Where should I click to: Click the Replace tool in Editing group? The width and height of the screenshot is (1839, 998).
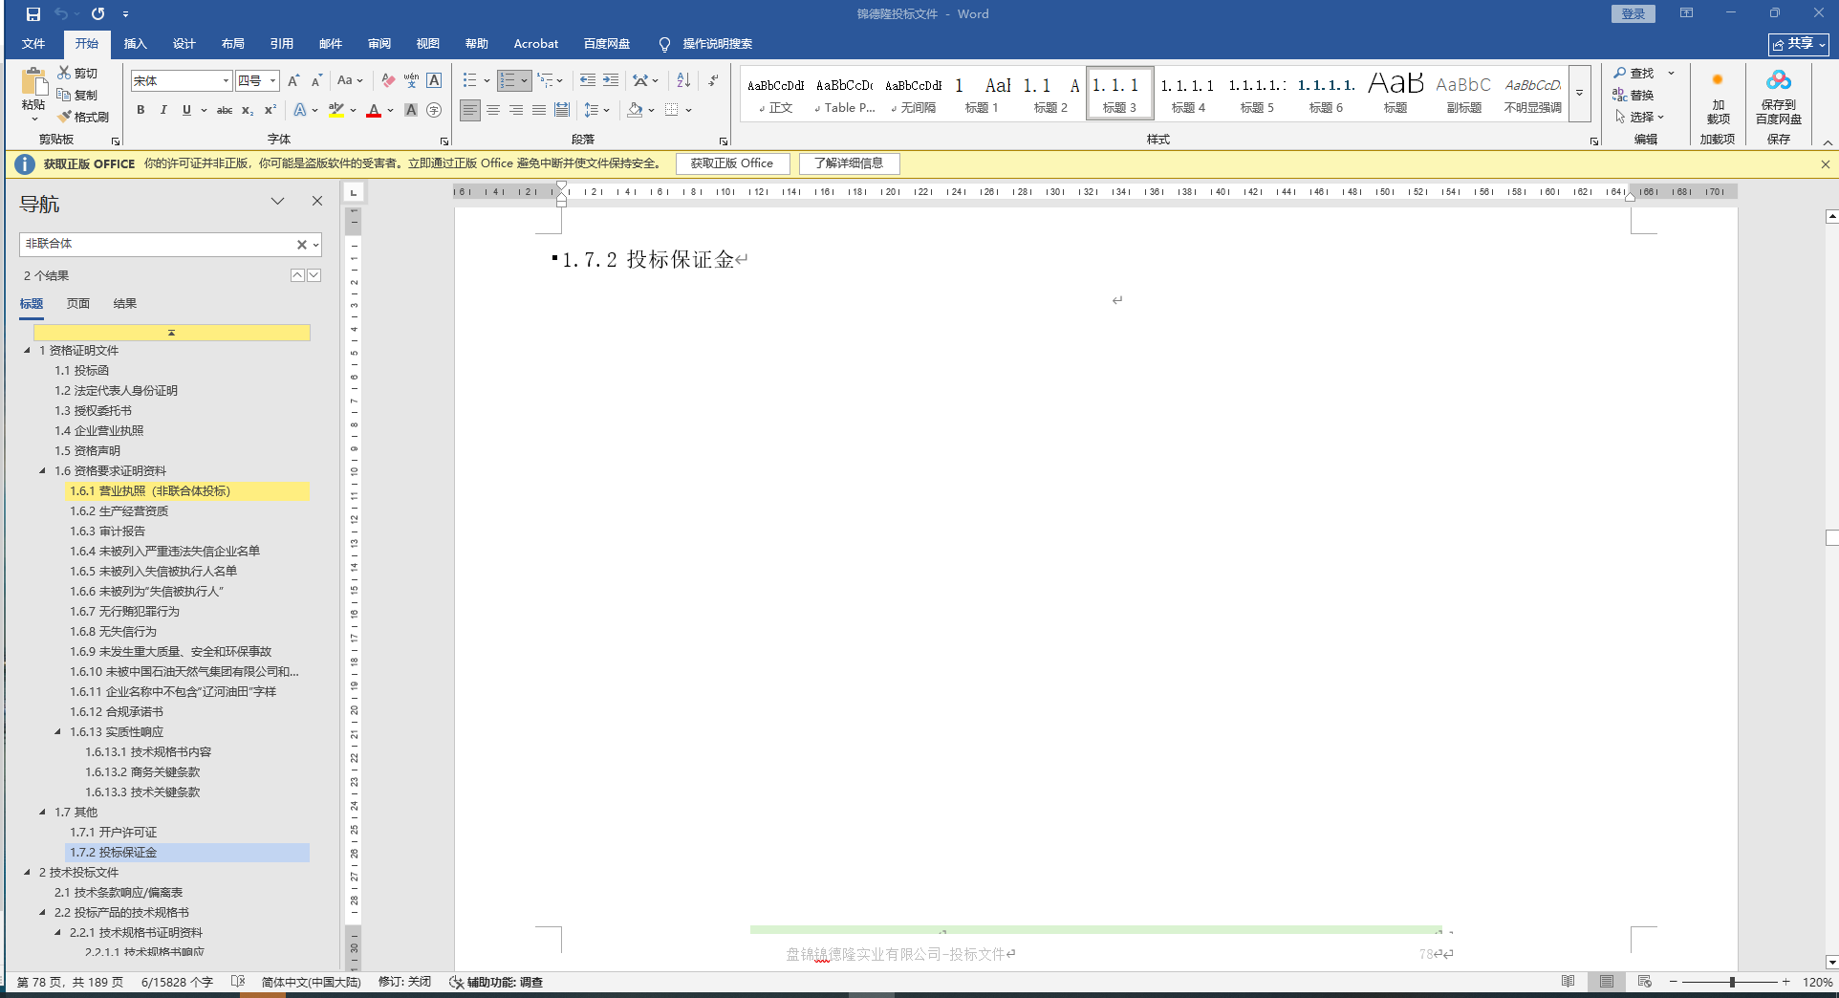click(x=1633, y=95)
